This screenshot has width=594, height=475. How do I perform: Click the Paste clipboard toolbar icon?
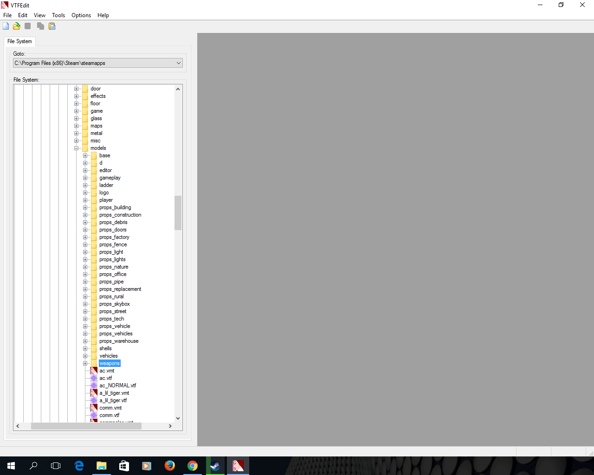click(x=52, y=26)
